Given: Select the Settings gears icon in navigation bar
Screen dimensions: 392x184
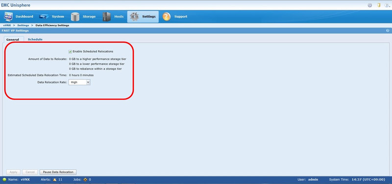Looking at the screenshot, I should click(x=134, y=17).
